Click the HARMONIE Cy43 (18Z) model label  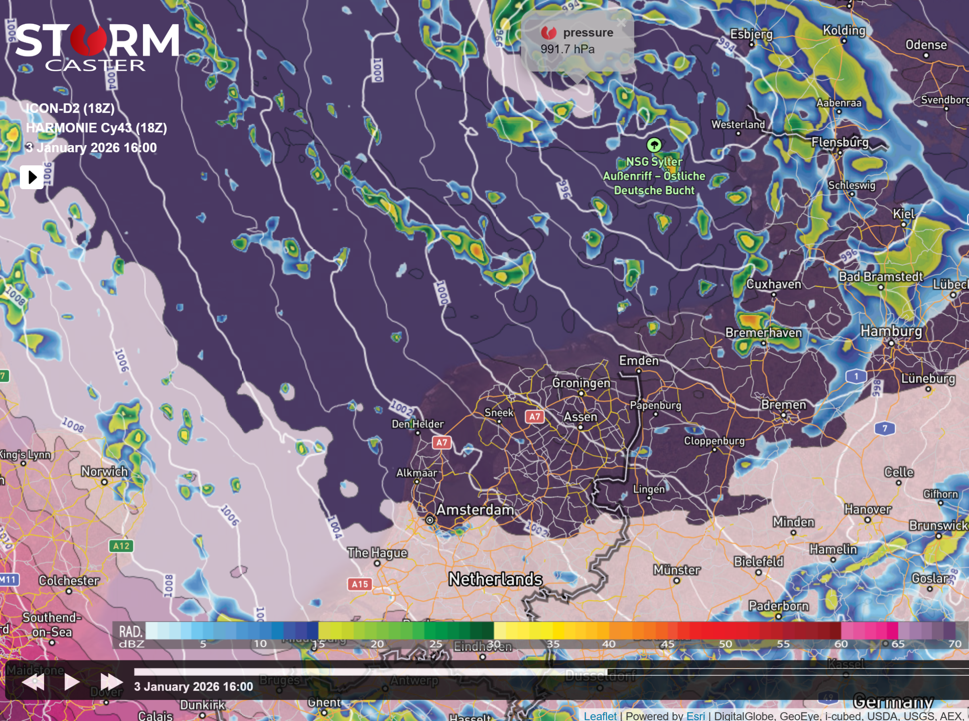click(96, 127)
